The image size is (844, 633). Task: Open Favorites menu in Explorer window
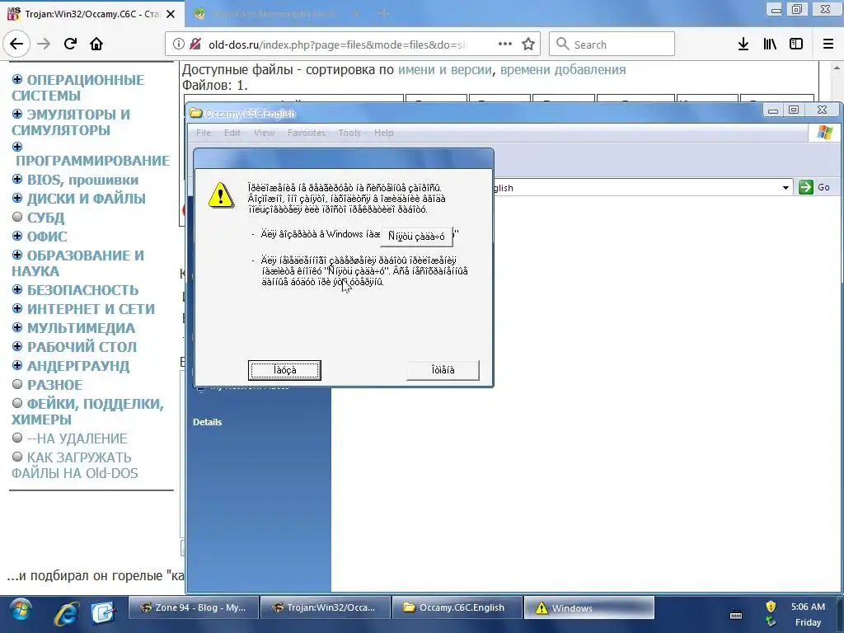tap(307, 133)
